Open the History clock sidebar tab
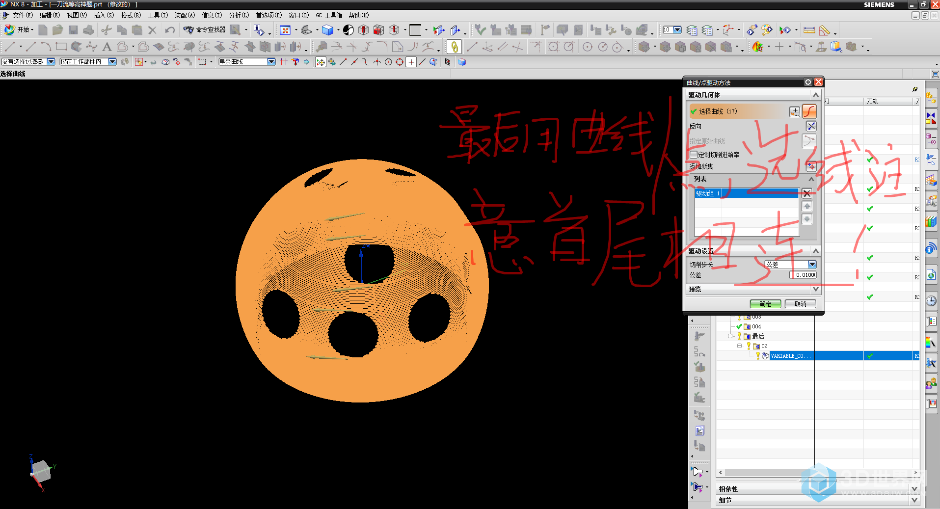Viewport: 940px width, 509px height. 931,301
